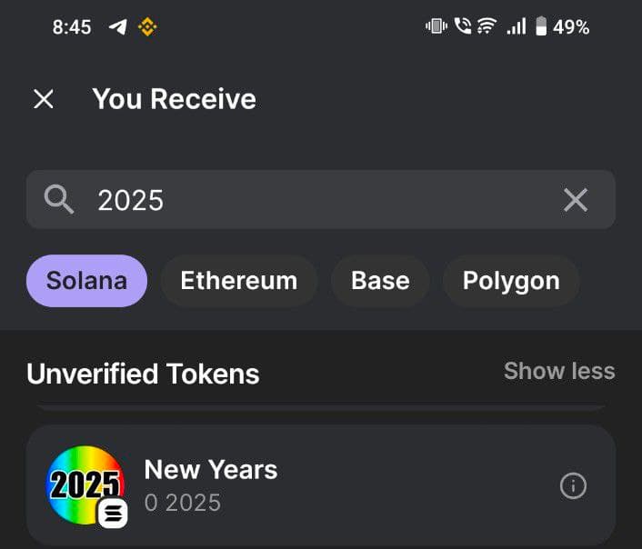Tap the magnifier search icon

coord(59,199)
